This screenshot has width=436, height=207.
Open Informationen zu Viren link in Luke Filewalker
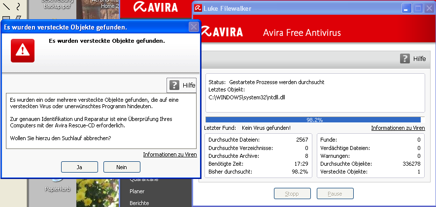pos(398,128)
